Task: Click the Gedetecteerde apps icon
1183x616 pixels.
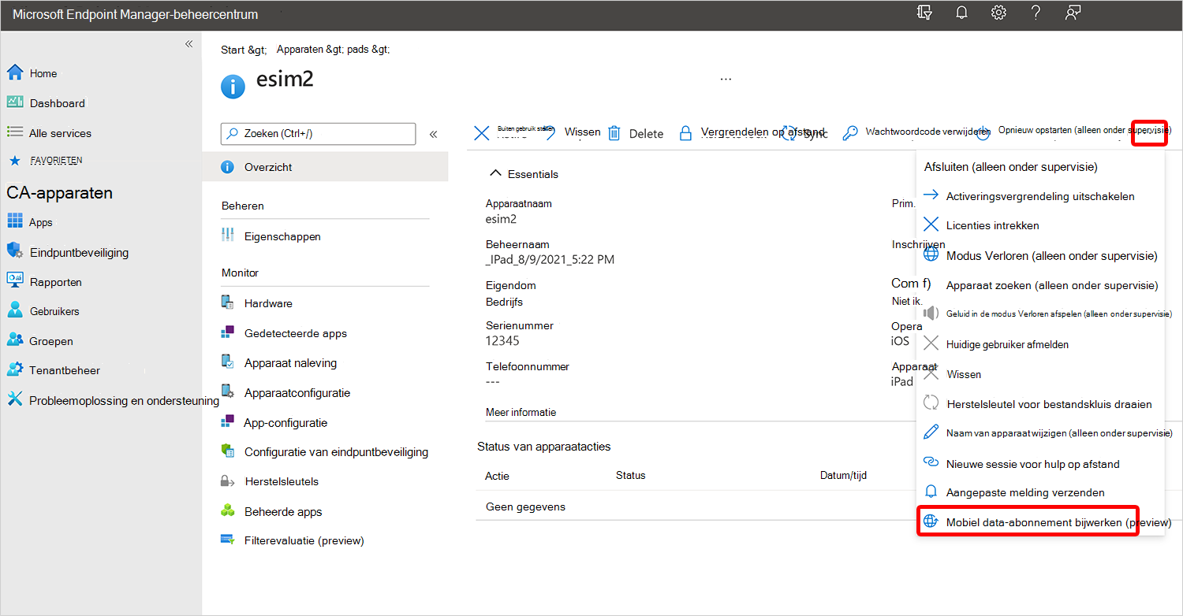Action: point(228,332)
